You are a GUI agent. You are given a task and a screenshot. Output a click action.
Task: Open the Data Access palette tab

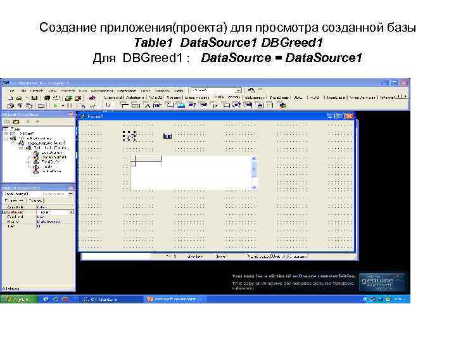pos(197,98)
